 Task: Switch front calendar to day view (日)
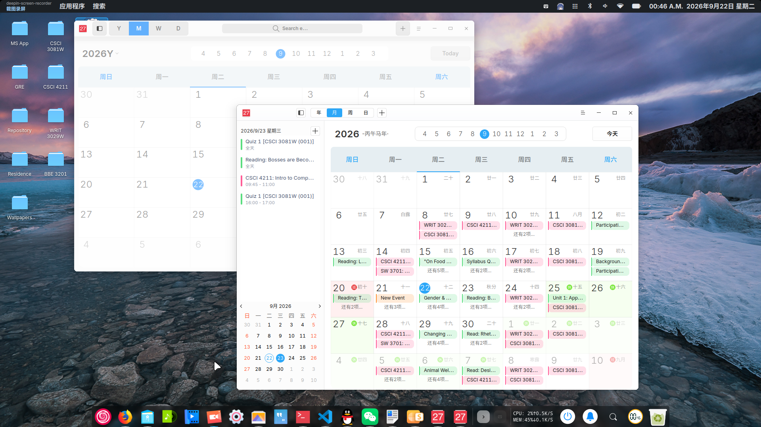pyautogui.click(x=366, y=113)
